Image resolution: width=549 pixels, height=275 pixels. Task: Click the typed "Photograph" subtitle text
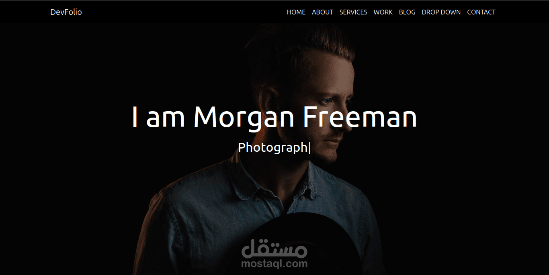pos(272,148)
